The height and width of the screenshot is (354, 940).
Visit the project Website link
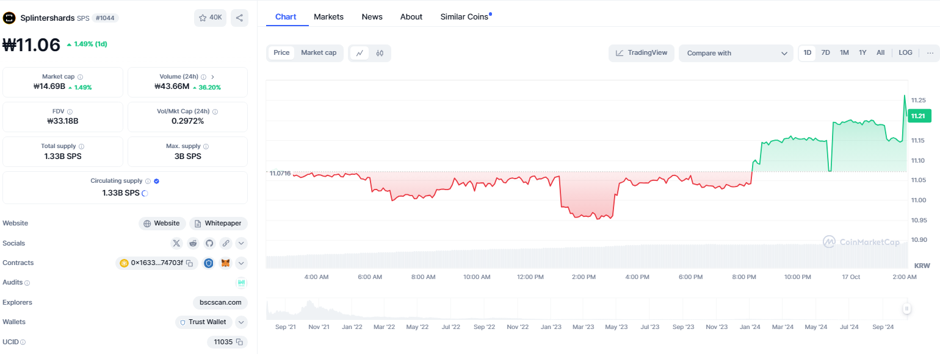pos(162,224)
